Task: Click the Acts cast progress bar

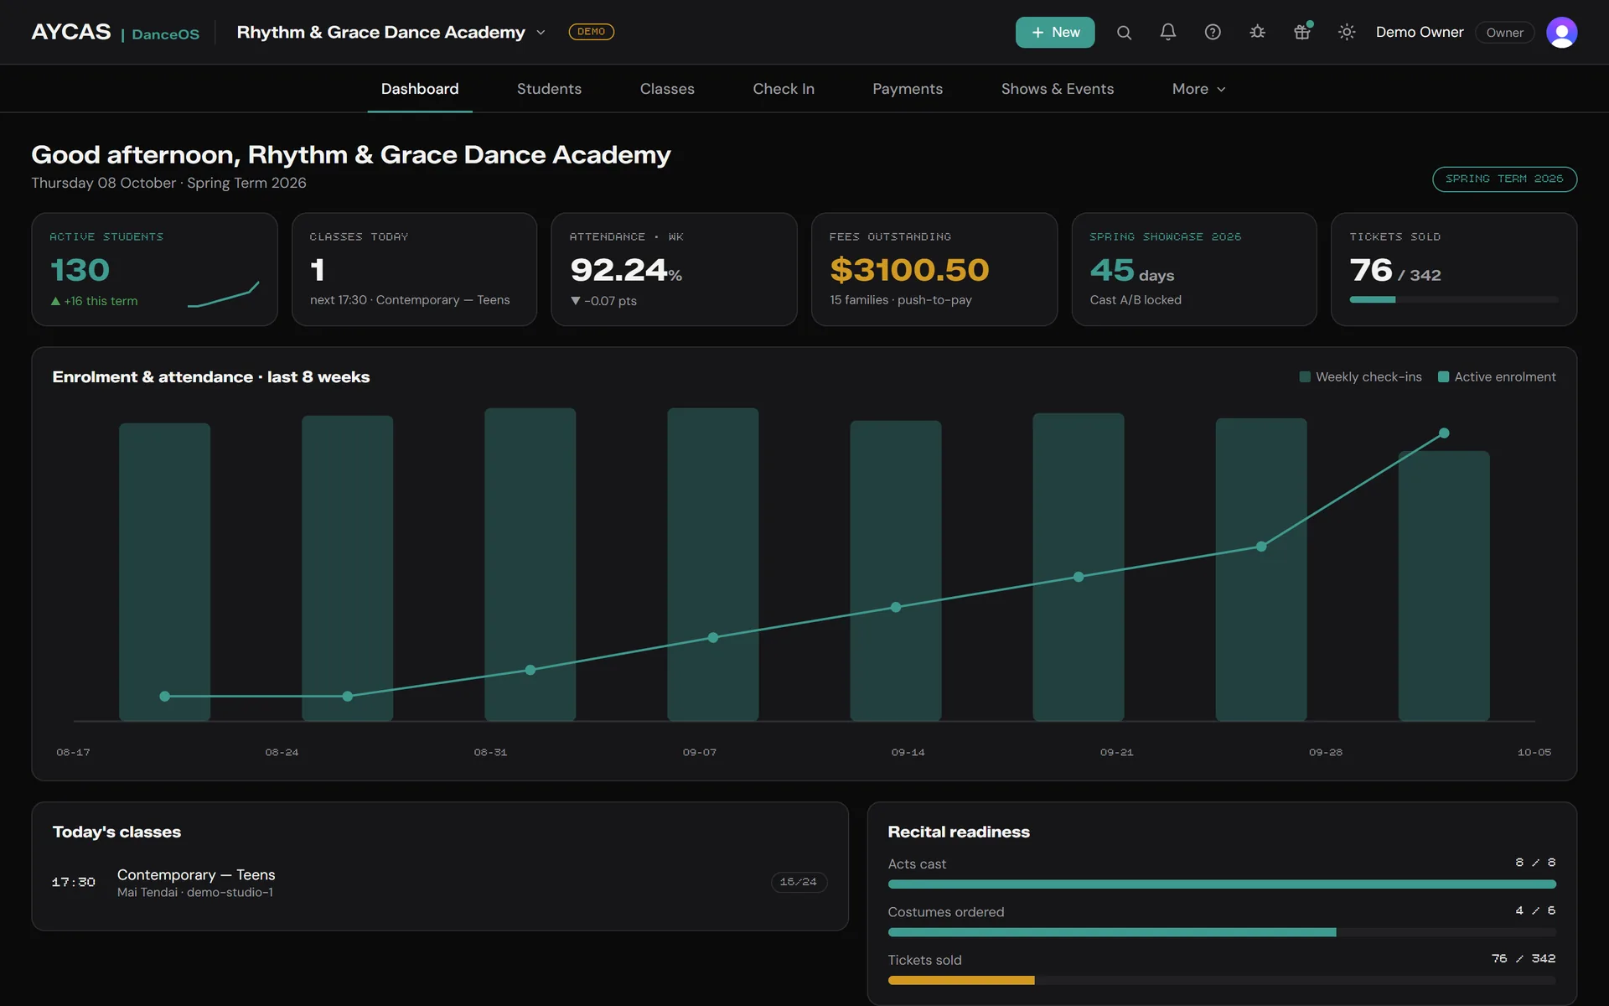Action: 1222,884
